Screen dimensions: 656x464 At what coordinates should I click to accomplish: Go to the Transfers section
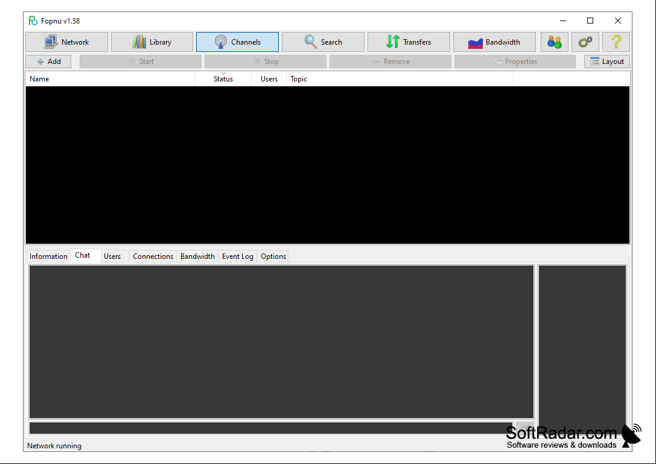(409, 42)
